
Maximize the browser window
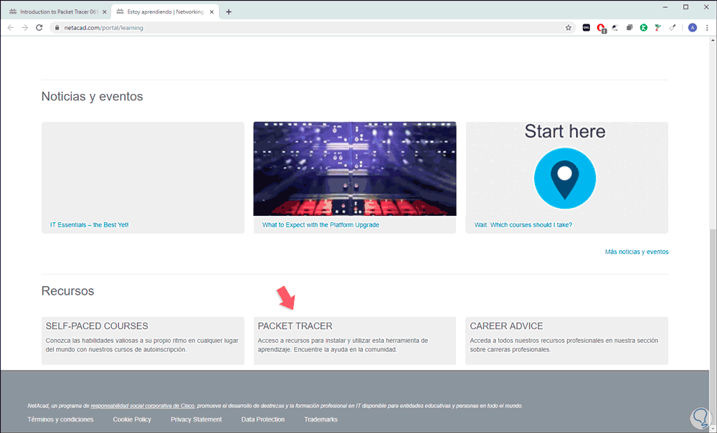[x=686, y=7]
